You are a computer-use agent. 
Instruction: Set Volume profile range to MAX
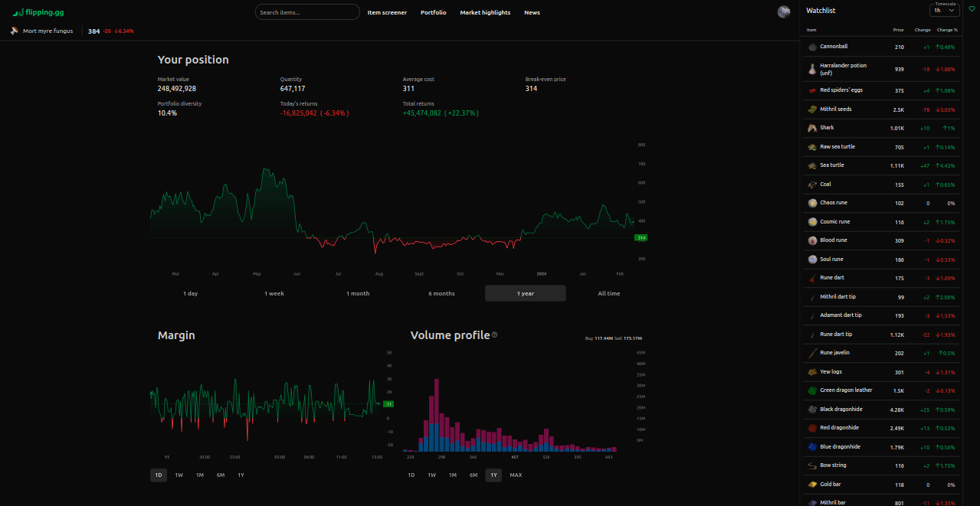coord(516,475)
